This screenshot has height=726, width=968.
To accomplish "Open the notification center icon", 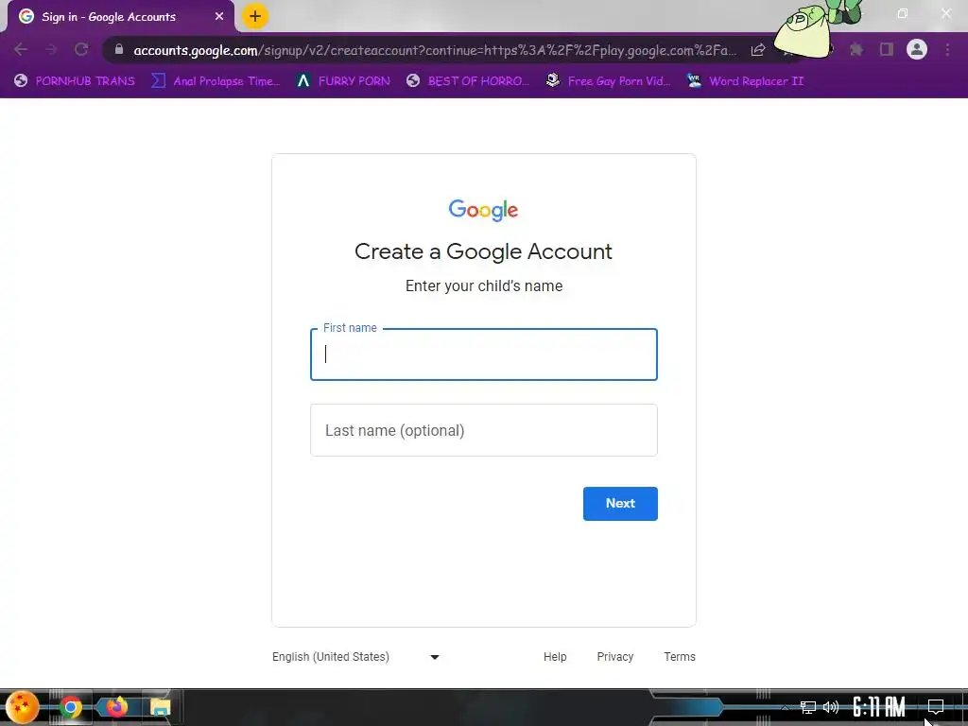I will click(936, 707).
